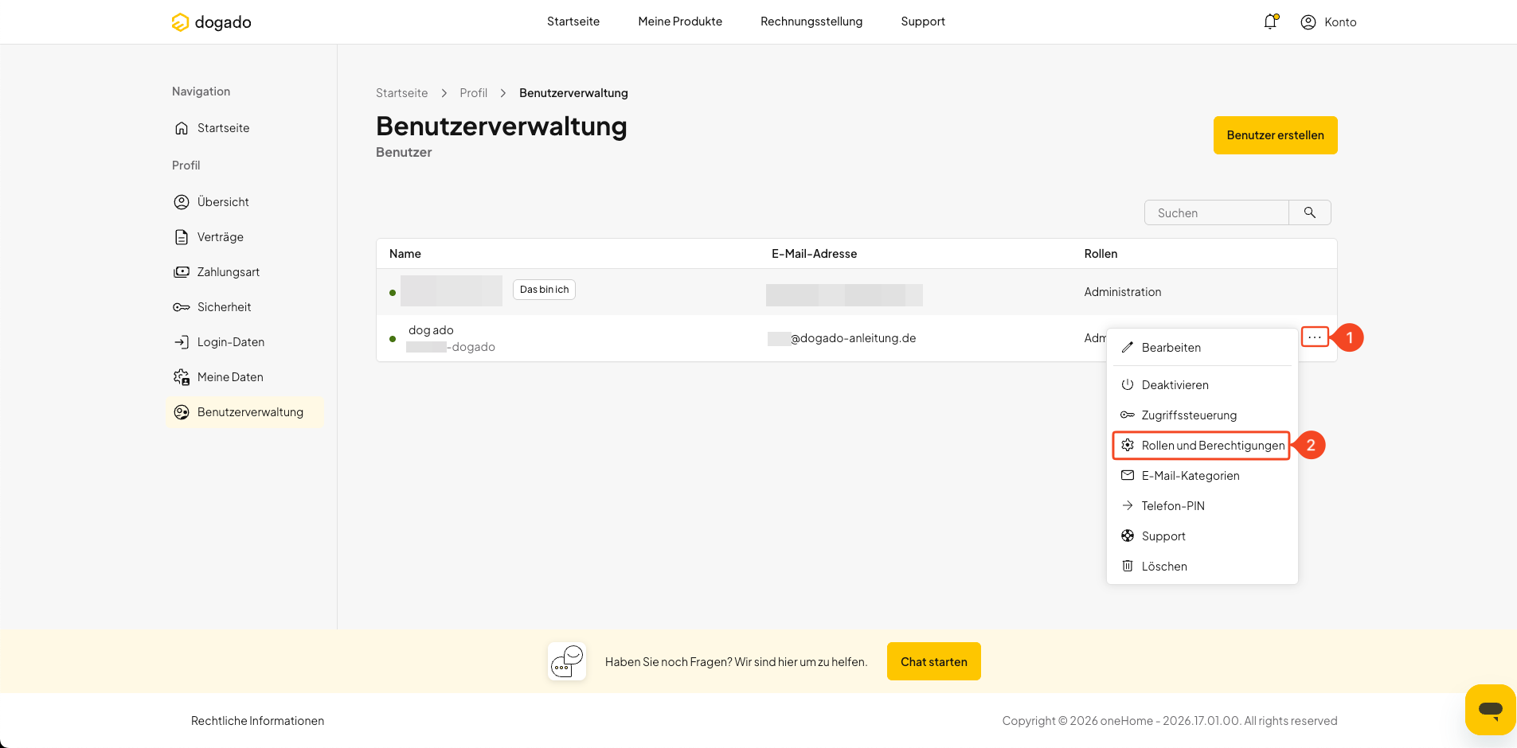Choose Bearbeiten from the context menu
The image size is (1517, 748).
[x=1202, y=348]
